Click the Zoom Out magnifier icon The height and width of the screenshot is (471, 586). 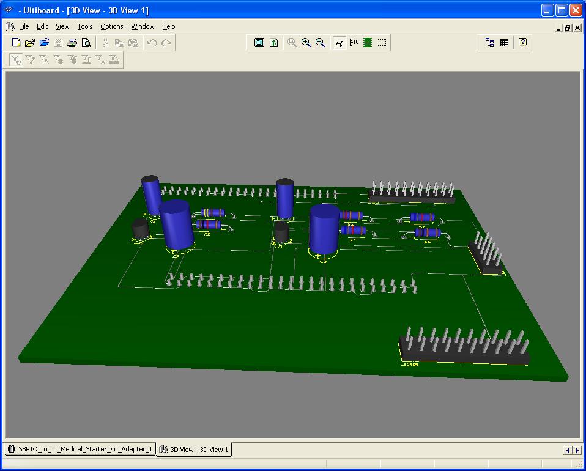point(320,43)
